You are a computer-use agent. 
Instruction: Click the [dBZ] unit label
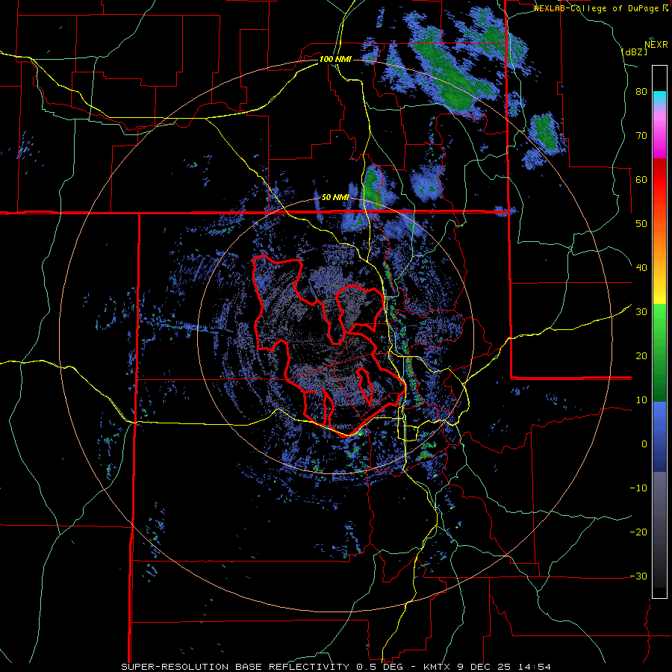634,52
